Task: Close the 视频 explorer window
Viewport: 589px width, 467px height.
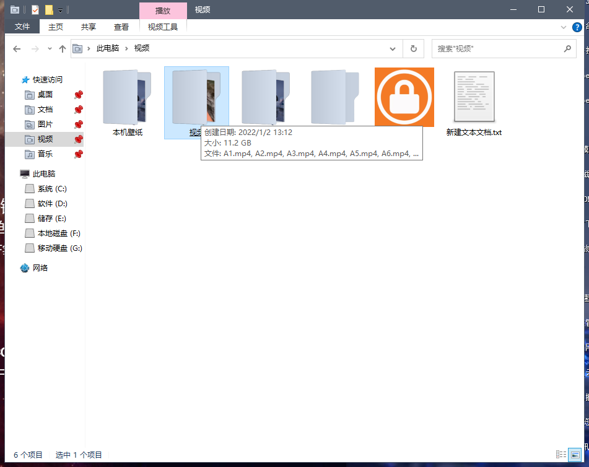Action: pos(569,9)
